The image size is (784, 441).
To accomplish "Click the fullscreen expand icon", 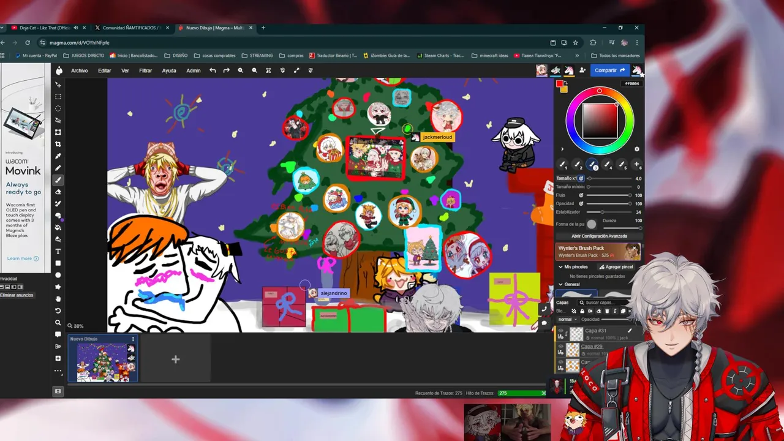I will tap(296, 70).
